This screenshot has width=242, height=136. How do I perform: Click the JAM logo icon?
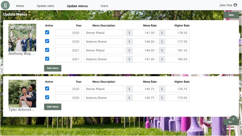pos(5,6)
